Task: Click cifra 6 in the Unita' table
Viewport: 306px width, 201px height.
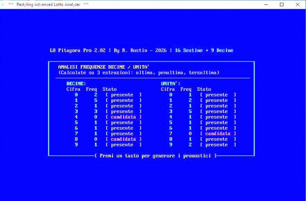Action: click(170, 128)
